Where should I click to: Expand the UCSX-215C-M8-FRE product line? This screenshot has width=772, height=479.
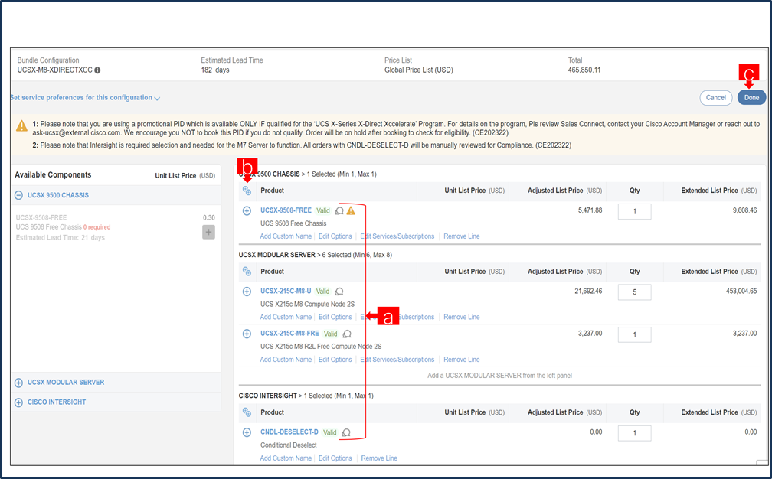[247, 334]
